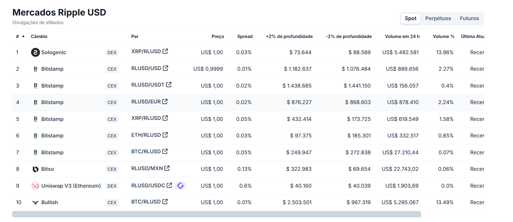
Task: Click the volume percentage 13.49%
Action: 445,203
